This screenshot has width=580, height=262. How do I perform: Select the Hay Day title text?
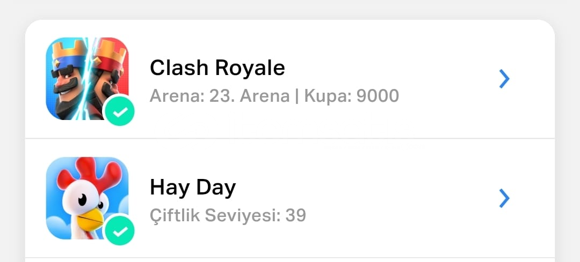tap(193, 188)
